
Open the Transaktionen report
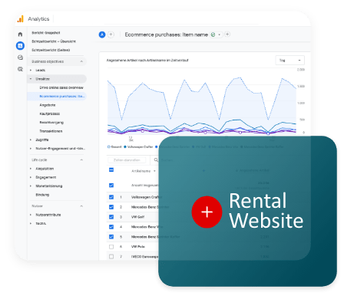(51, 131)
